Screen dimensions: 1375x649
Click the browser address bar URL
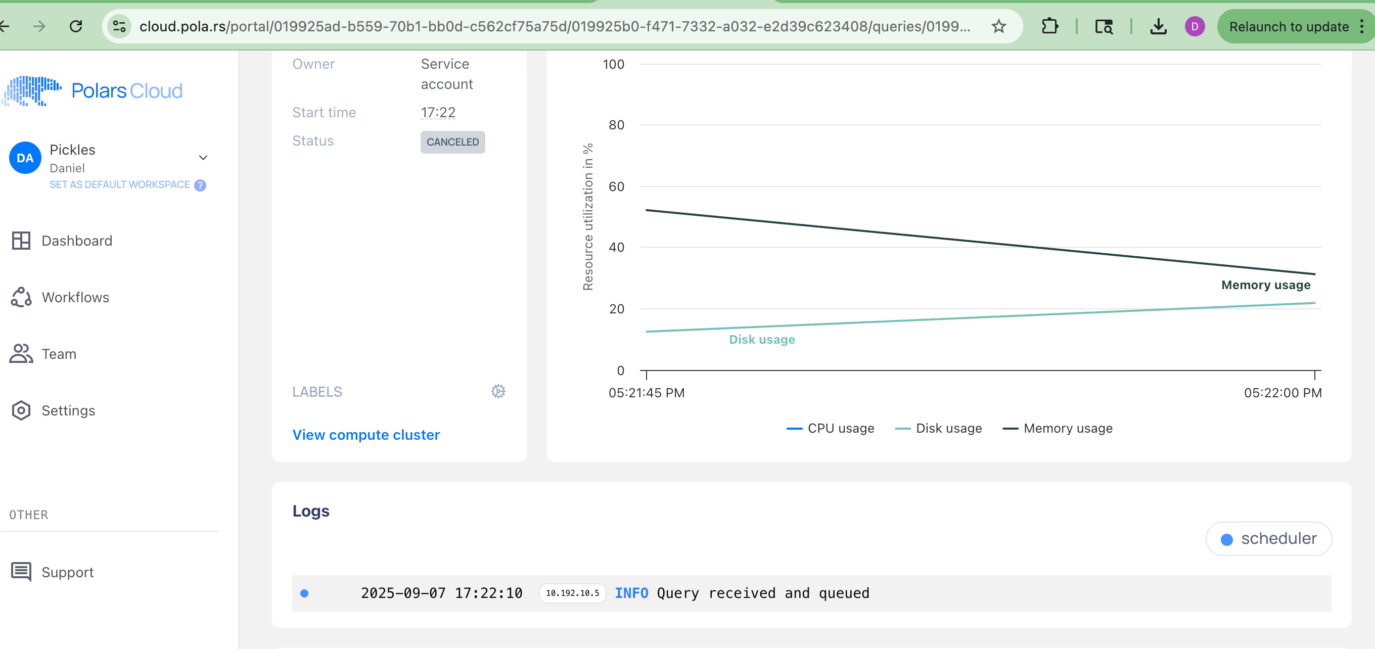point(554,26)
